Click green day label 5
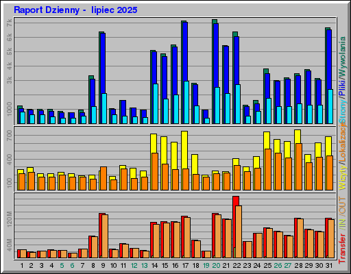 coord(62,266)
